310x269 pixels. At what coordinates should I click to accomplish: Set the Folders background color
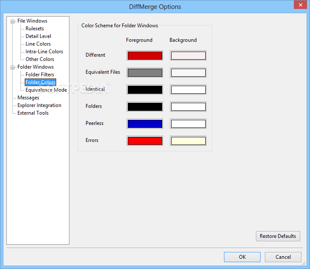[x=188, y=107]
